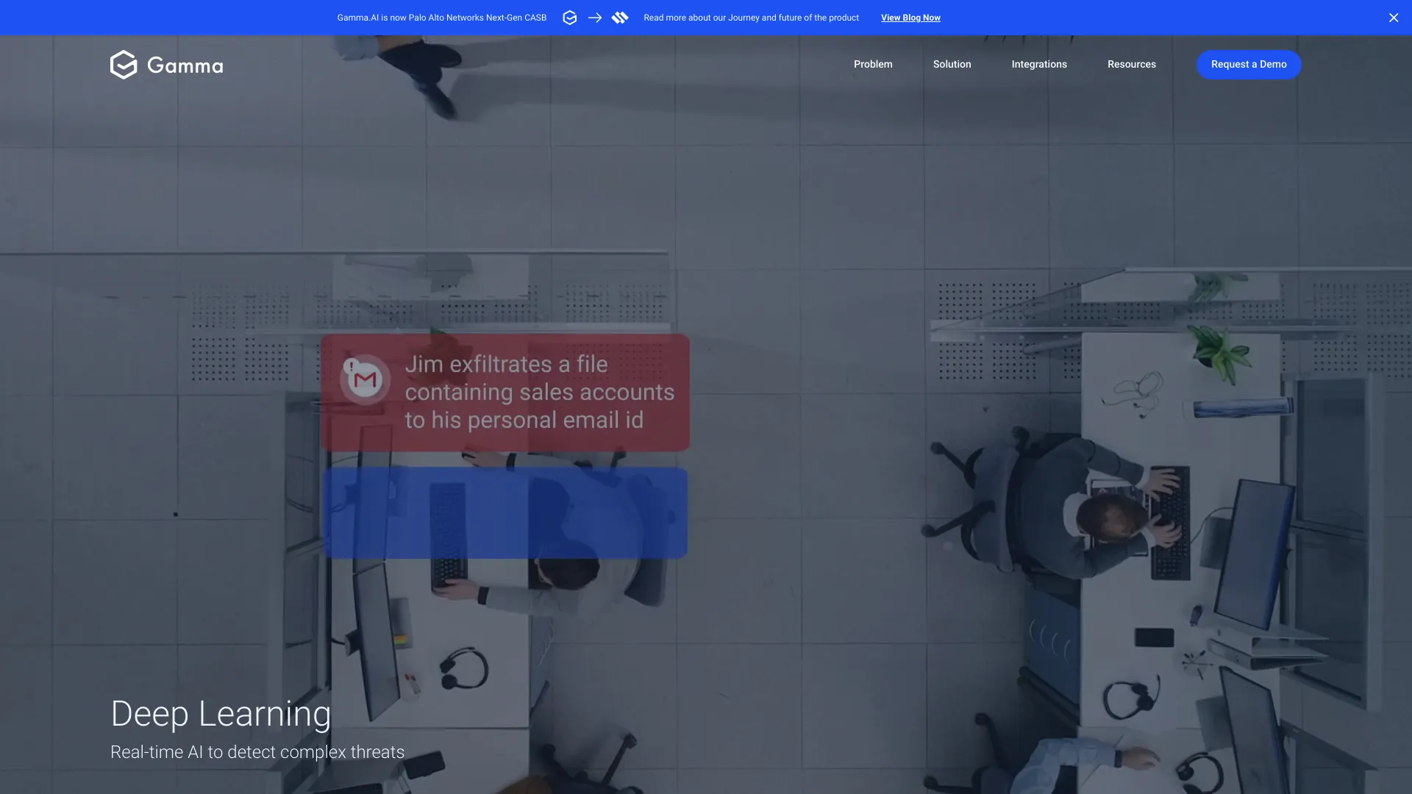
Task: Click the Deep Learning heading
Action: (x=220, y=712)
